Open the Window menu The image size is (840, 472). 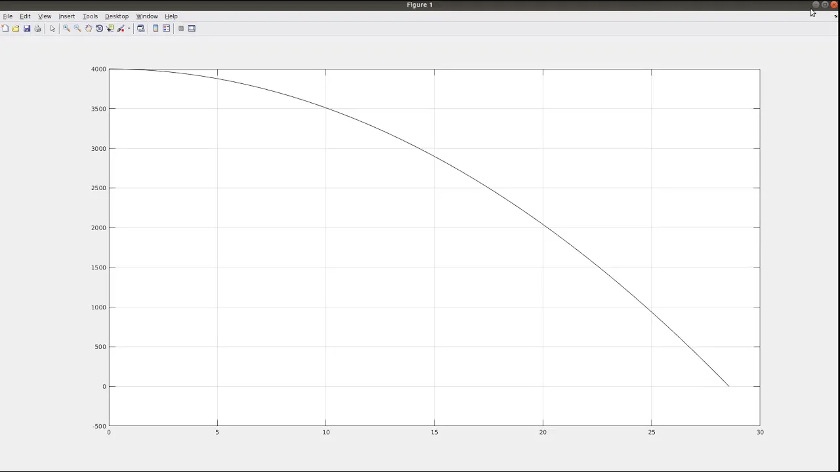[x=147, y=16]
